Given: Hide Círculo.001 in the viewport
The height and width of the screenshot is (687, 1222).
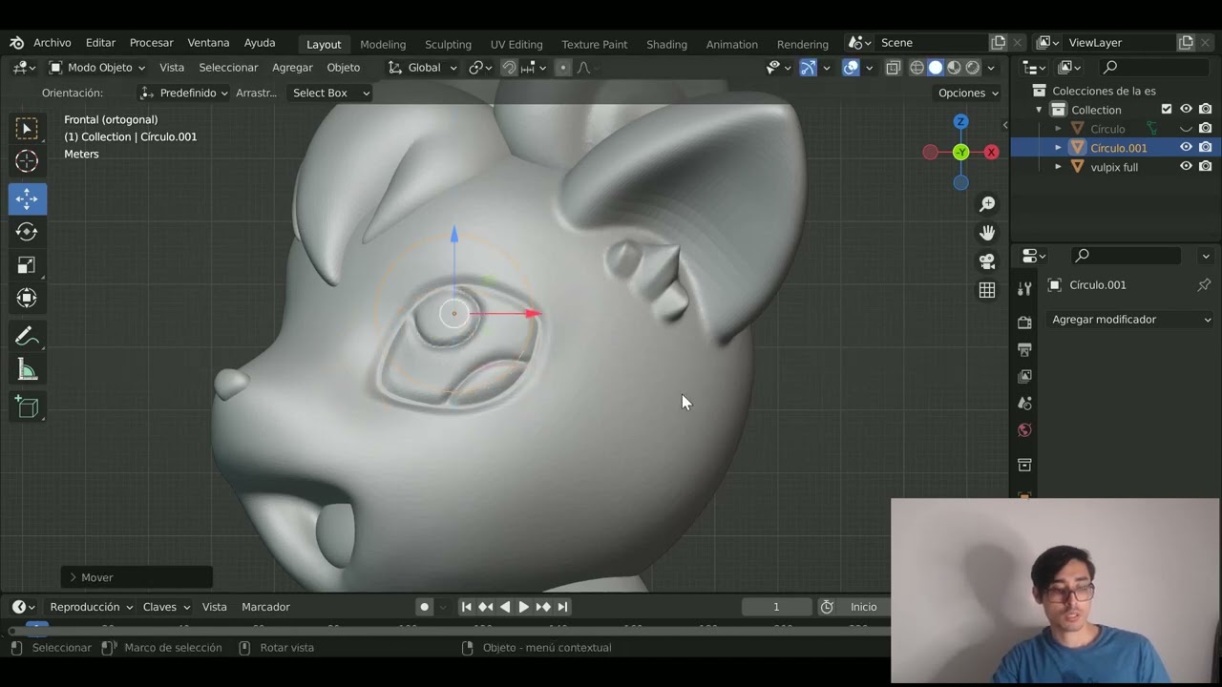Looking at the screenshot, I should [1186, 148].
